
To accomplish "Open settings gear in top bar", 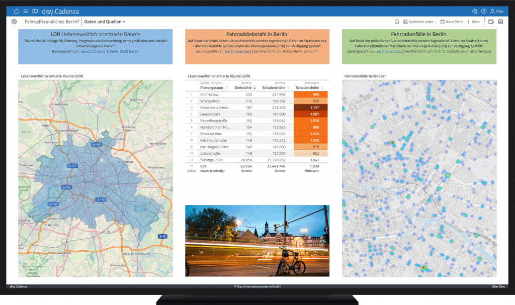I will click(x=475, y=11).
